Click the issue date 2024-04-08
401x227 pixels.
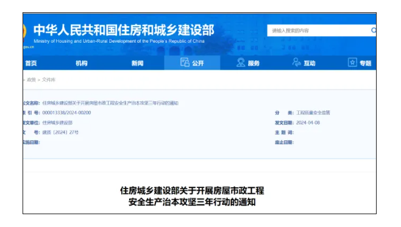pos(308,123)
